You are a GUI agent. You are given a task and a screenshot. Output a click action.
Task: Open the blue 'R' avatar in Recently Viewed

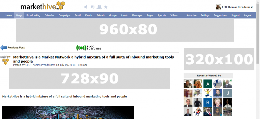click(x=208, y=102)
